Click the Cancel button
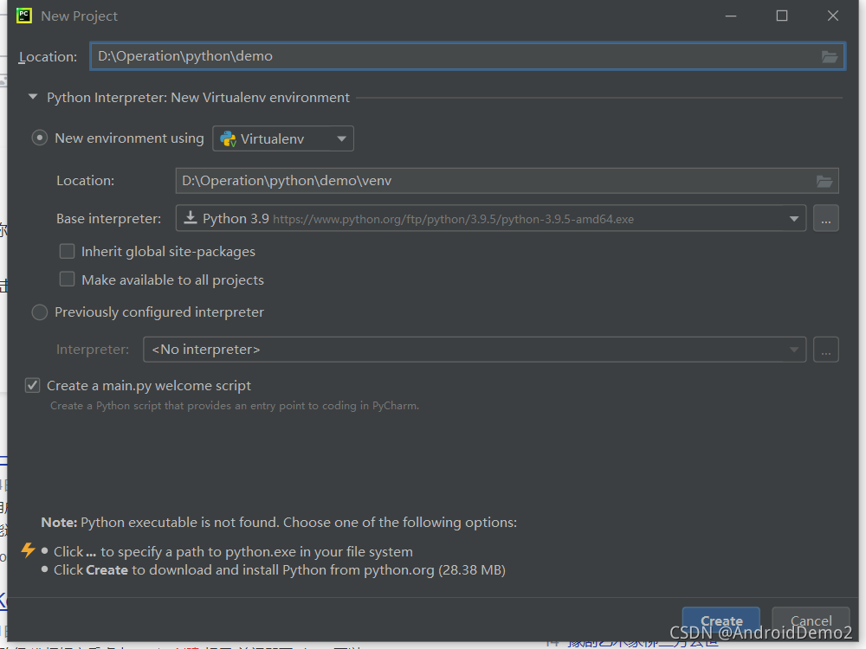866x649 pixels. [811, 620]
